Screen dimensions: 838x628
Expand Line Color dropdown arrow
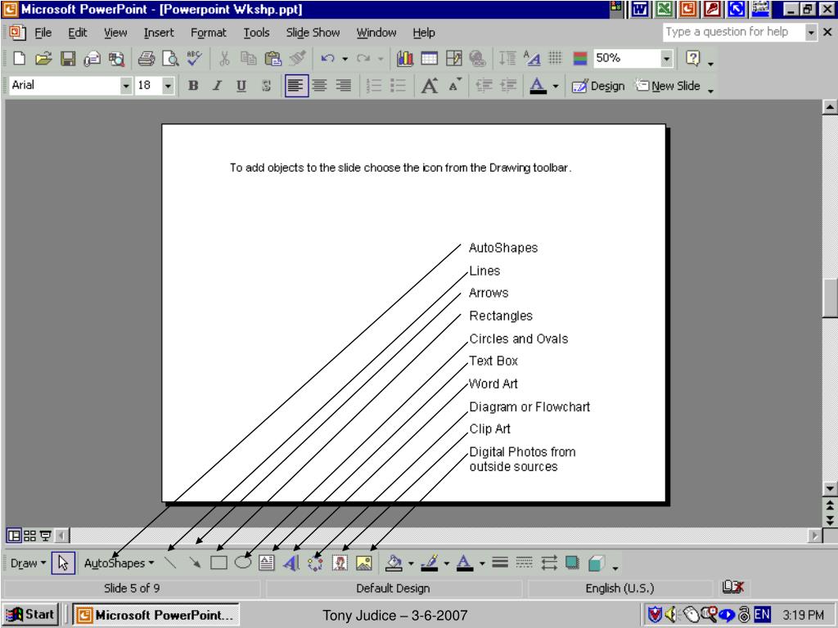click(446, 563)
